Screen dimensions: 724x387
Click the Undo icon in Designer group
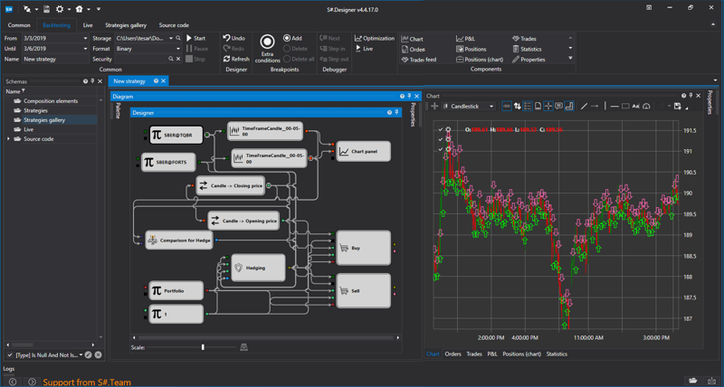coord(227,39)
